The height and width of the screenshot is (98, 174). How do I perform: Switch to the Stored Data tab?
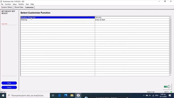point(19,7)
